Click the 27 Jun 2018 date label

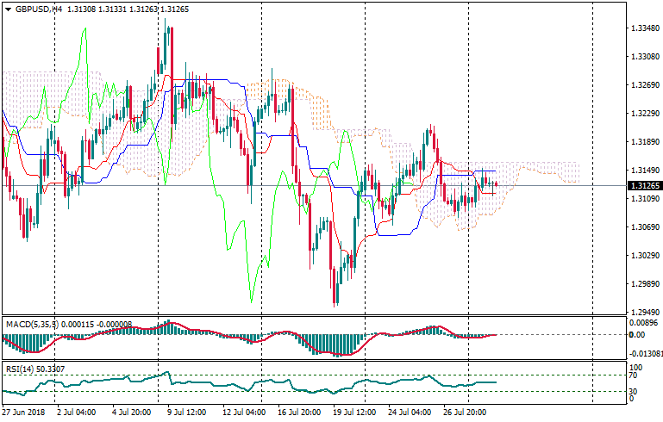[25, 413]
